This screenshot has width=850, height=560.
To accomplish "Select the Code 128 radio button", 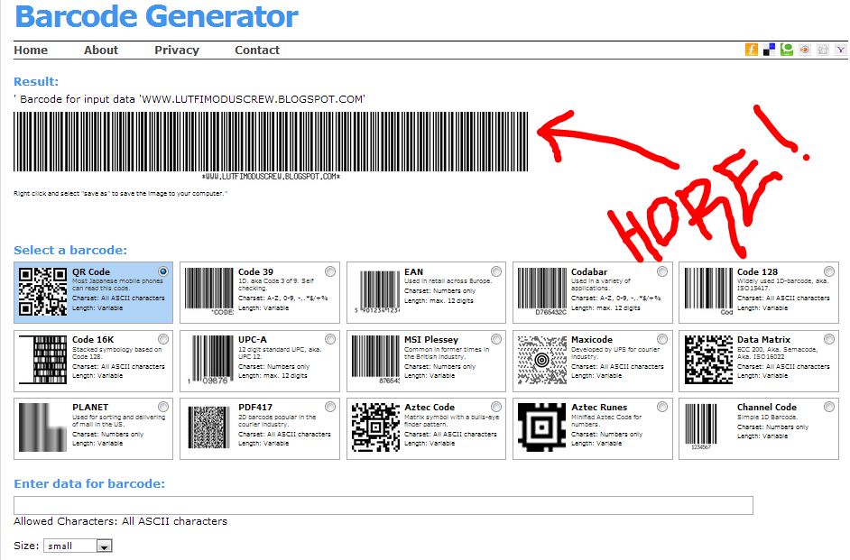I will (x=830, y=271).
